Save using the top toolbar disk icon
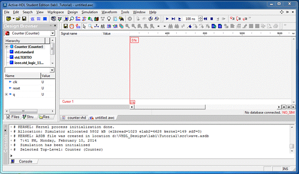 tap(24, 19)
